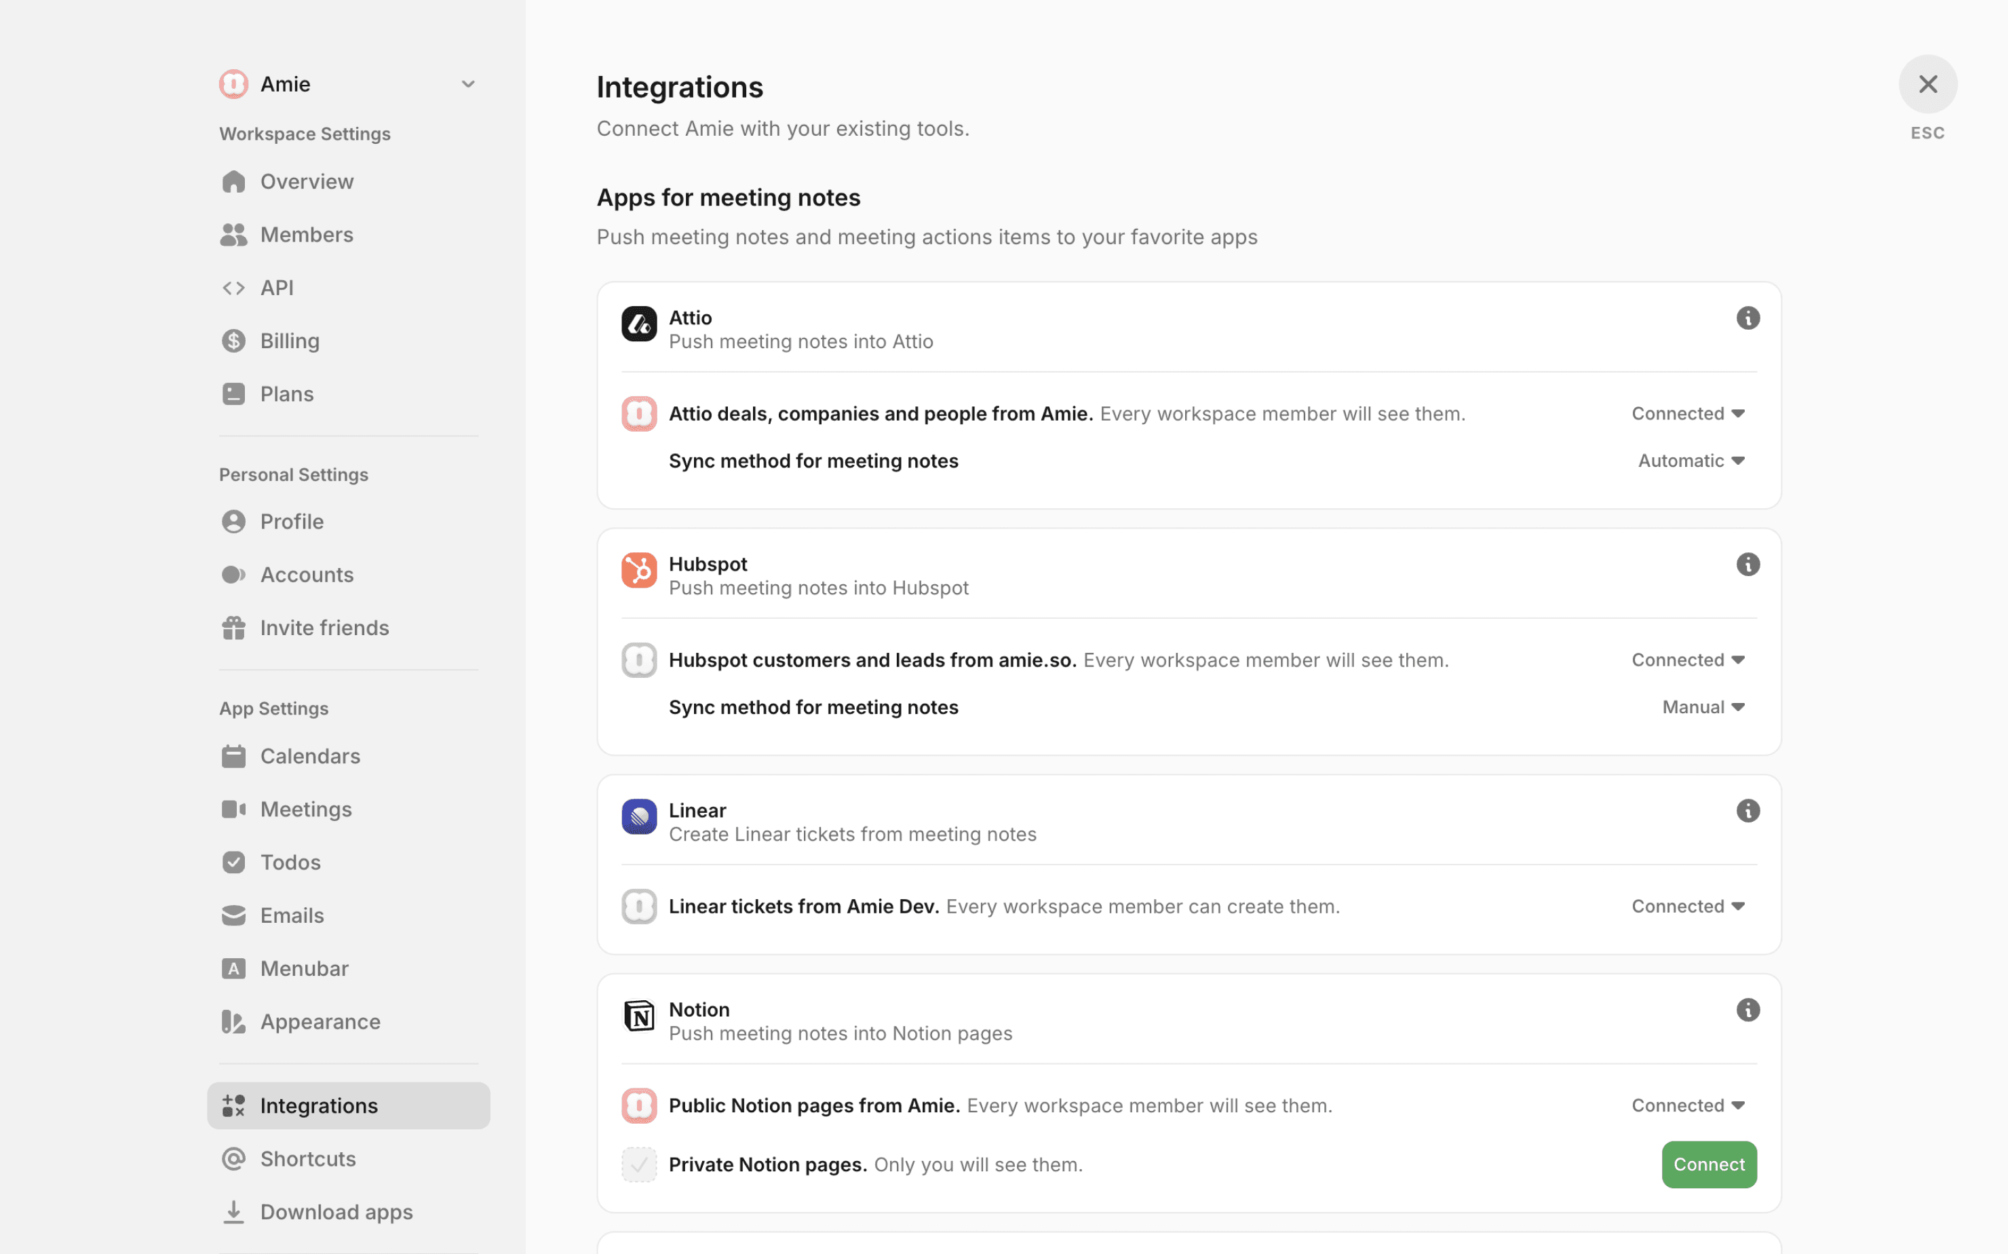2008x1254 pixels.
Task: Click workspace icon beside Hubspot customers row
Action: (638, 660)
